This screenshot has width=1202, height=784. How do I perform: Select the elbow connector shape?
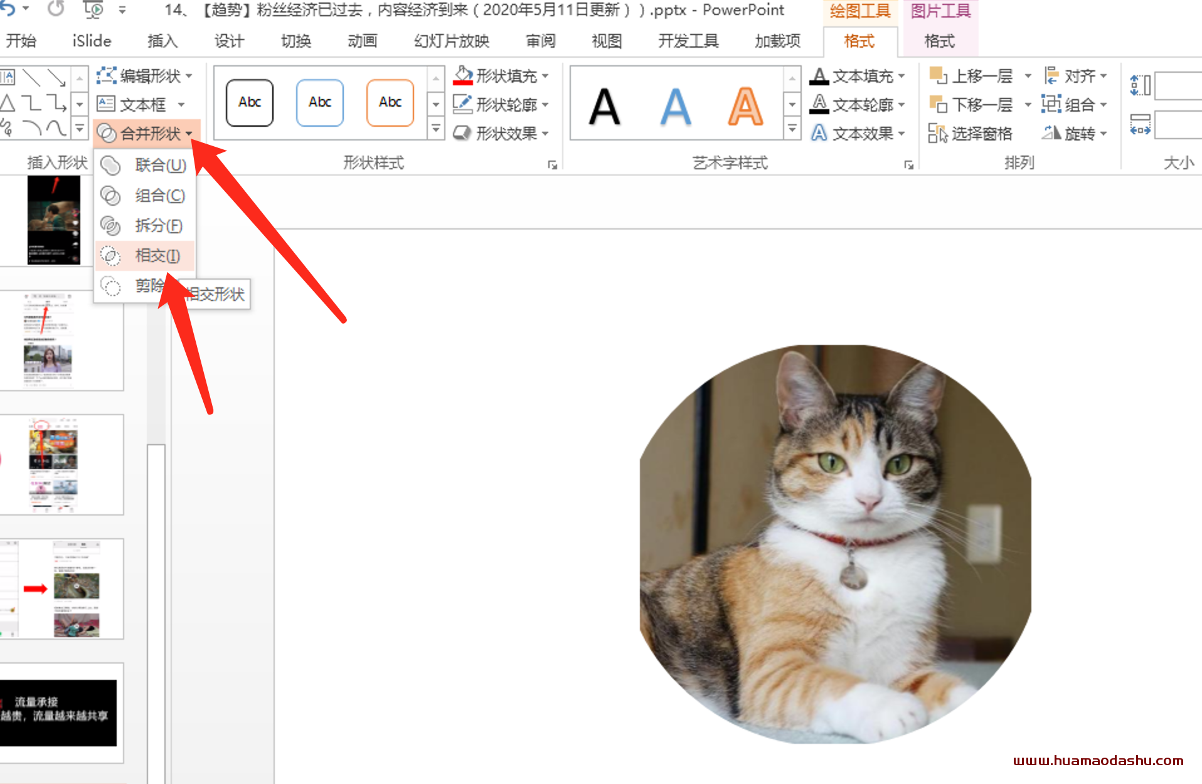coord(31,103)
